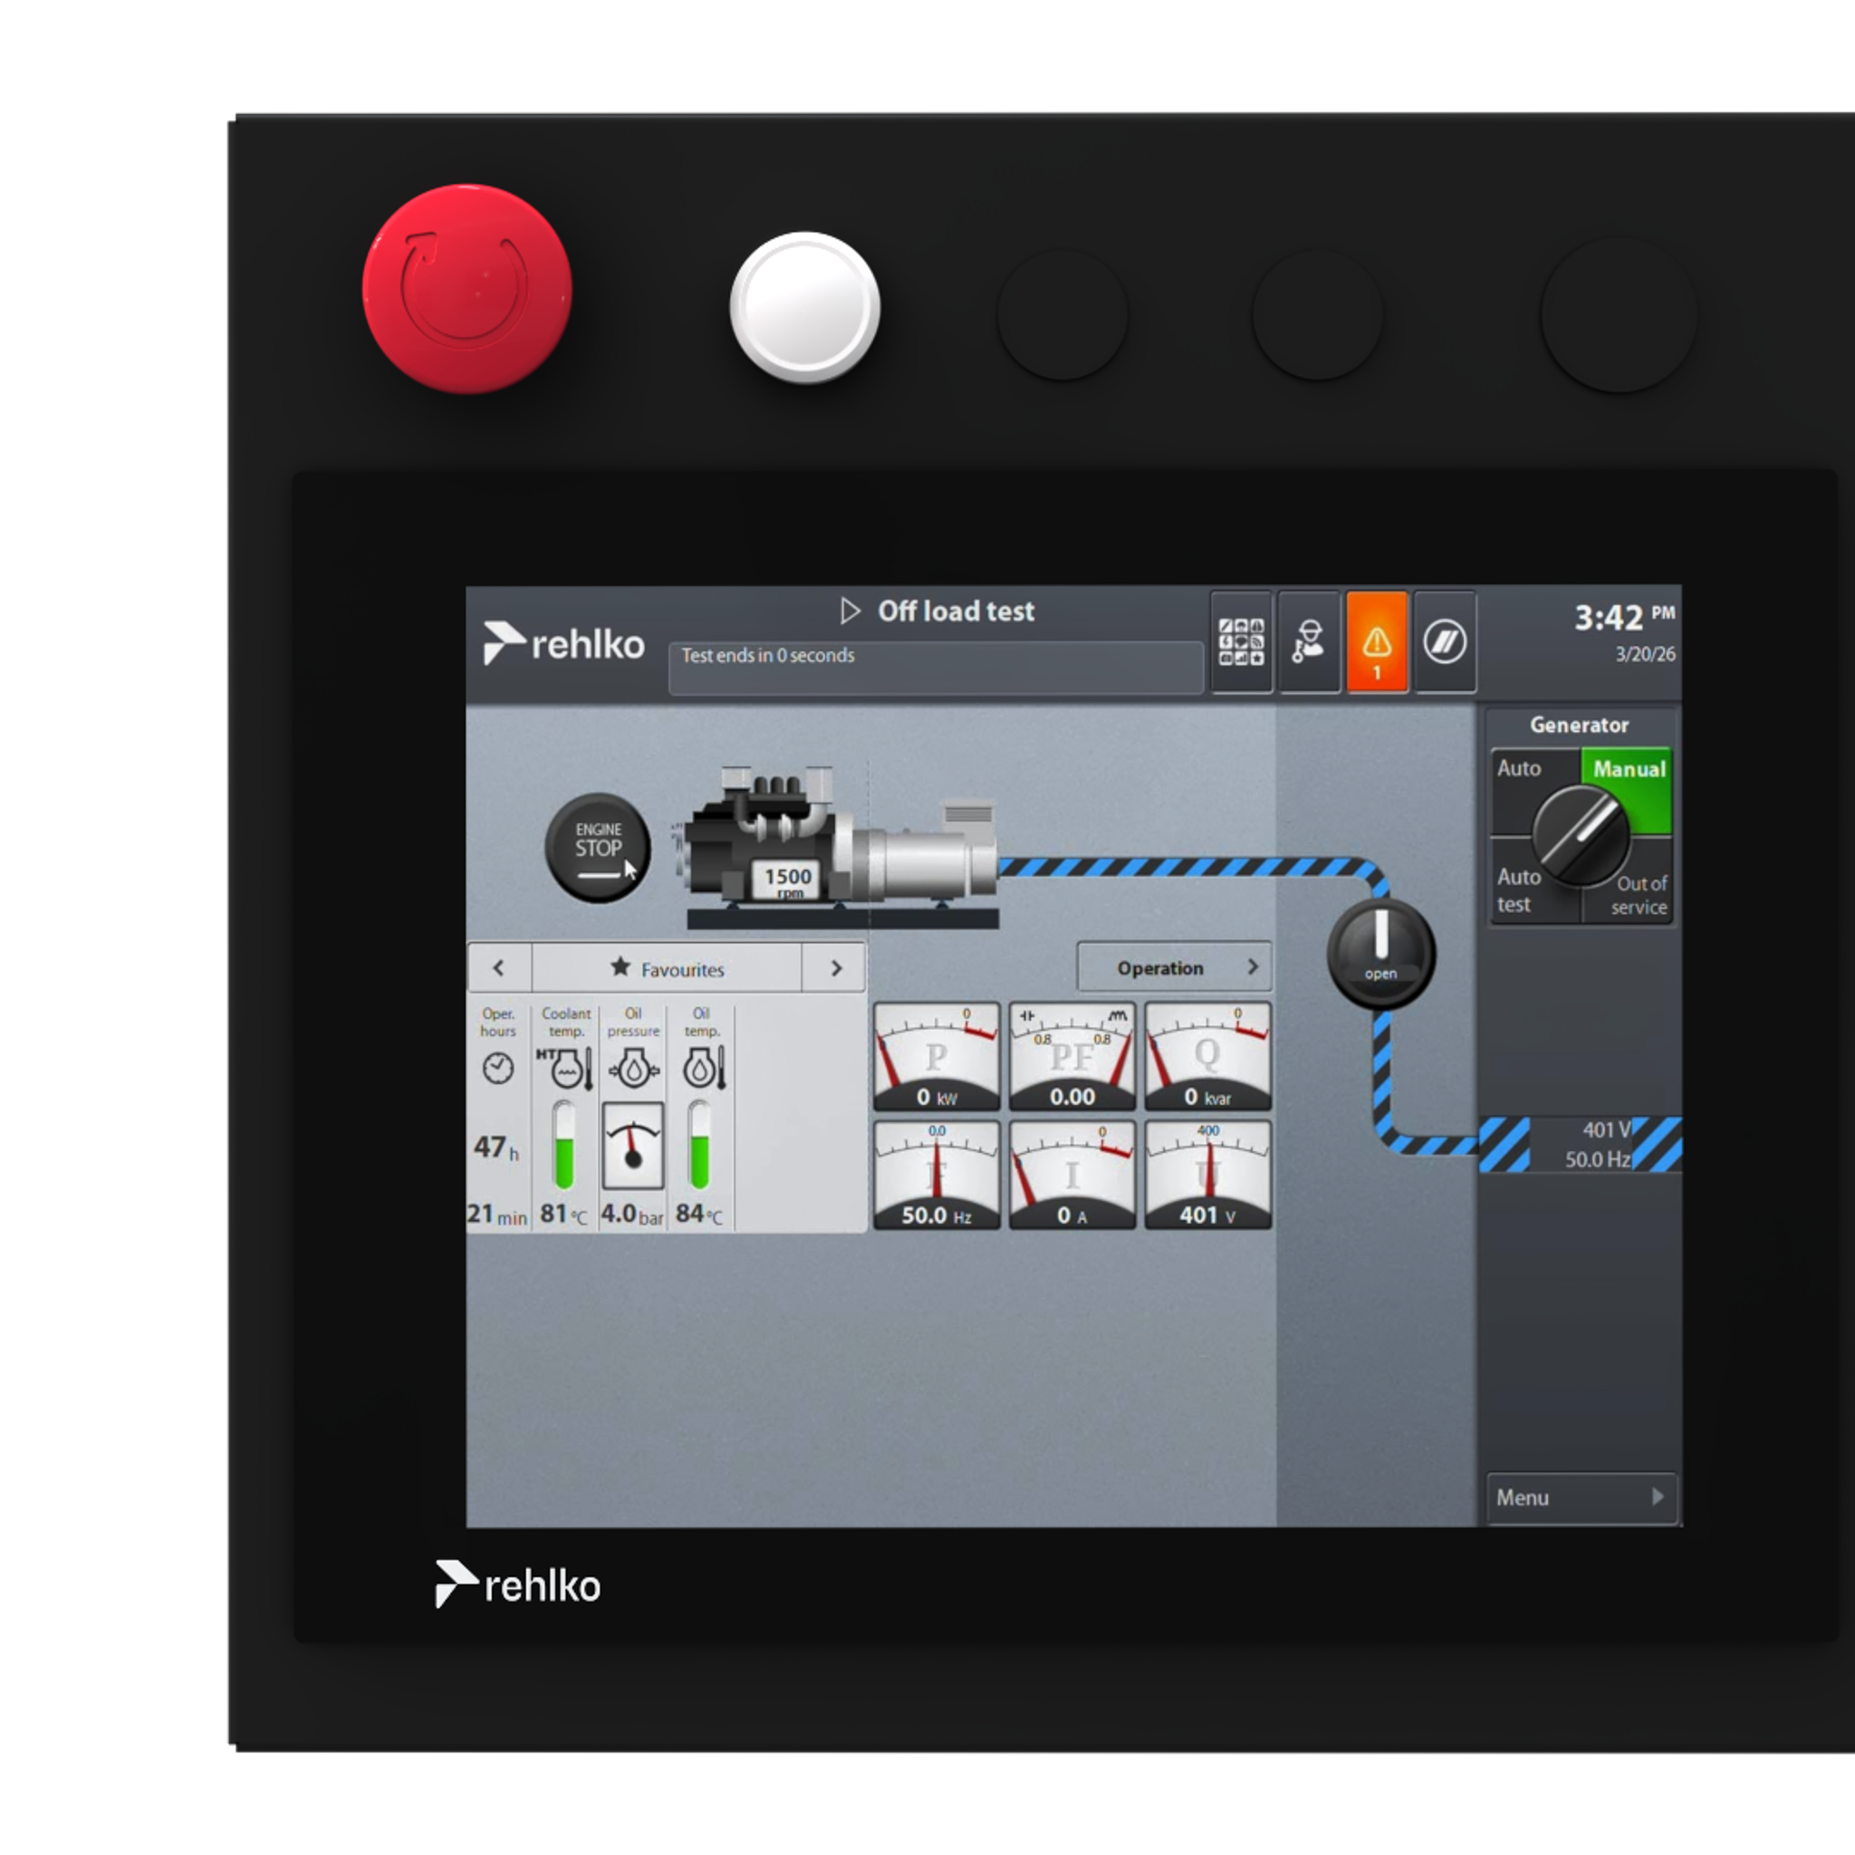Open the power factor PF gauge
This screenshot has height=1855, width=1855.
coord(1072,1056)
